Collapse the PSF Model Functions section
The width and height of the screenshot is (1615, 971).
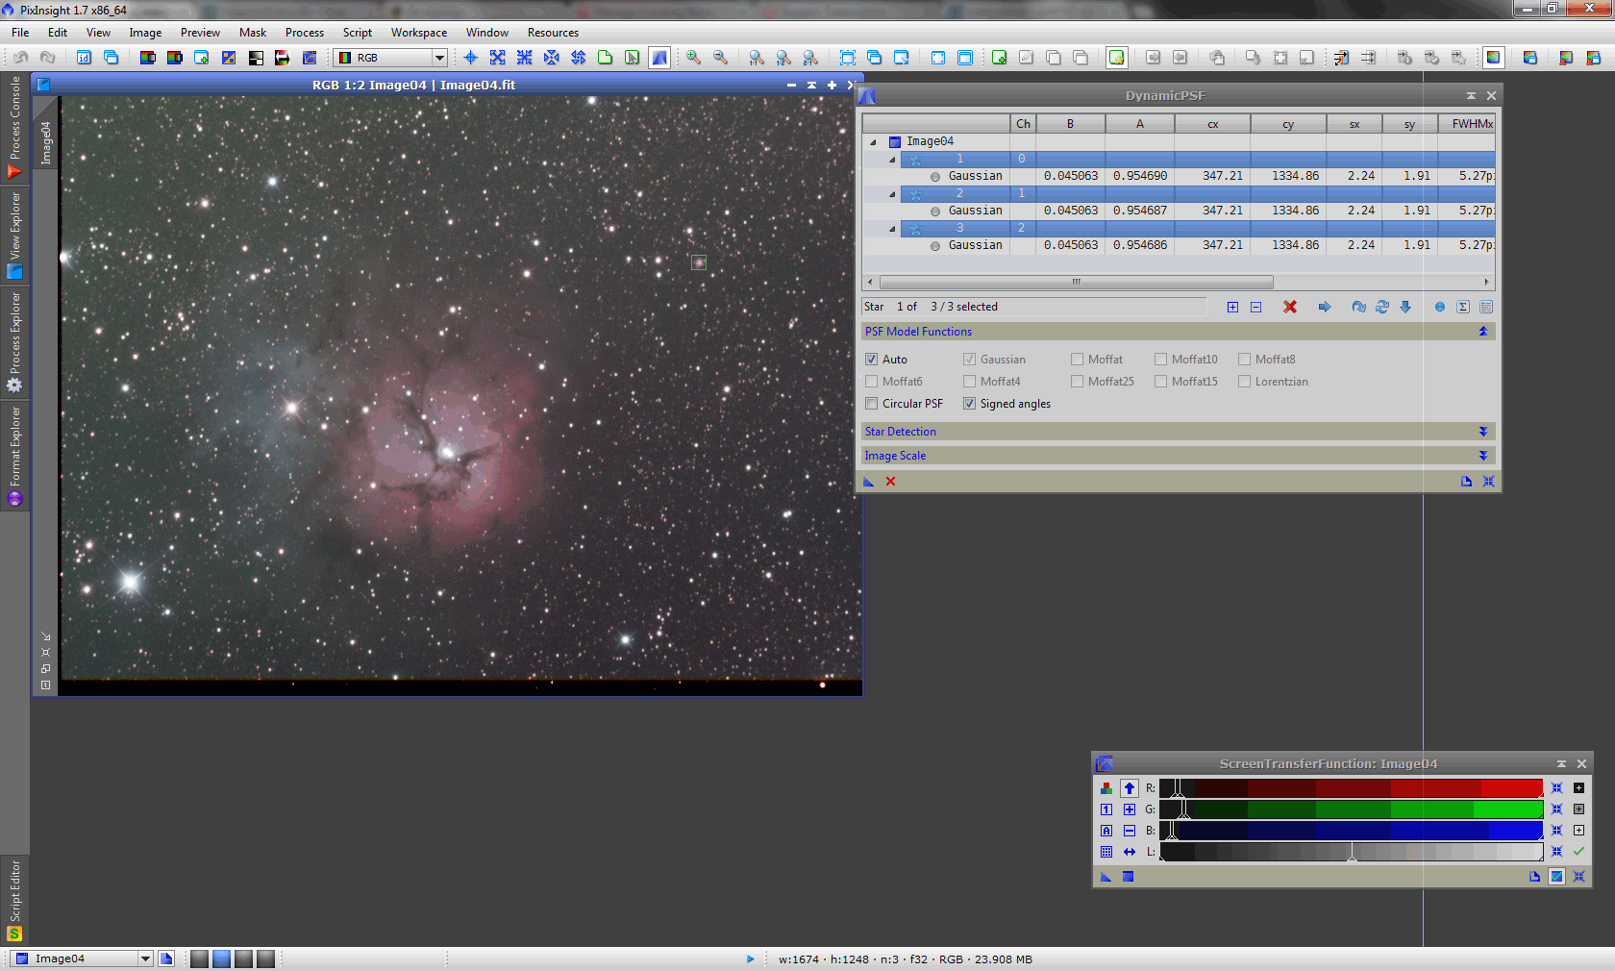1482,332
